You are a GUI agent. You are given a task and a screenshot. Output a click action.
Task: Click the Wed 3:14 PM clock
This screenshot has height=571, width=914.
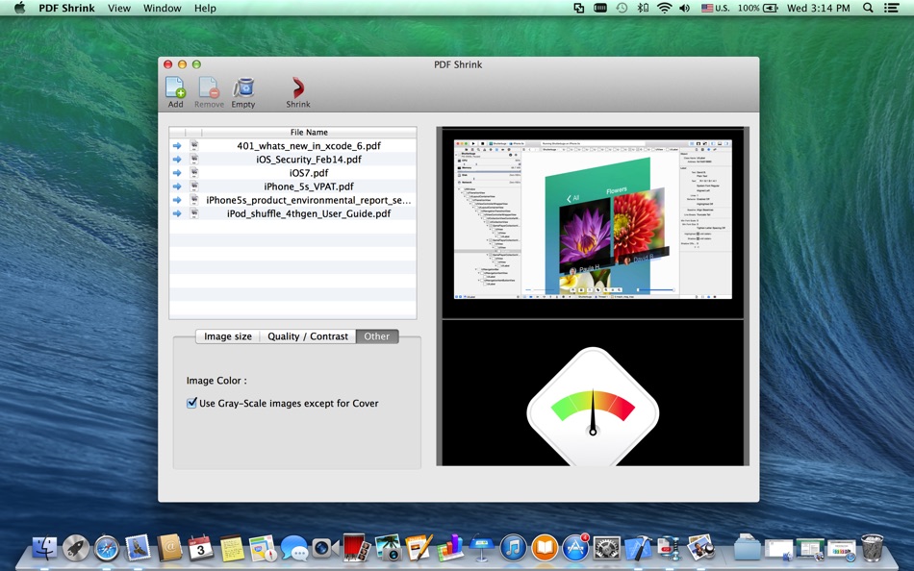[x=819, y=8]
